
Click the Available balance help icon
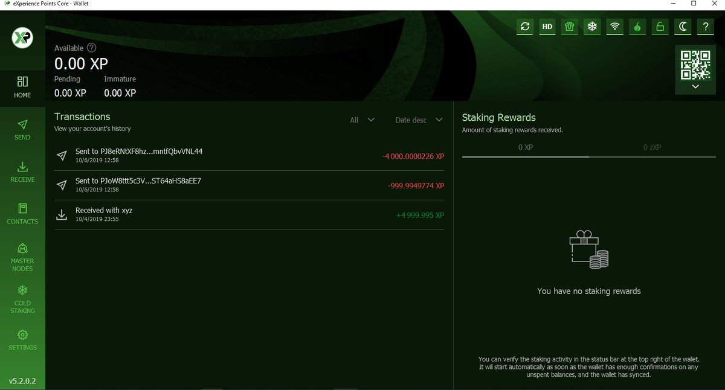(x=91, y=48)
